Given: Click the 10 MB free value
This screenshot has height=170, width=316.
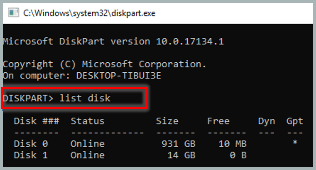Looking at the screenshot, I should (x=232, y=144).
